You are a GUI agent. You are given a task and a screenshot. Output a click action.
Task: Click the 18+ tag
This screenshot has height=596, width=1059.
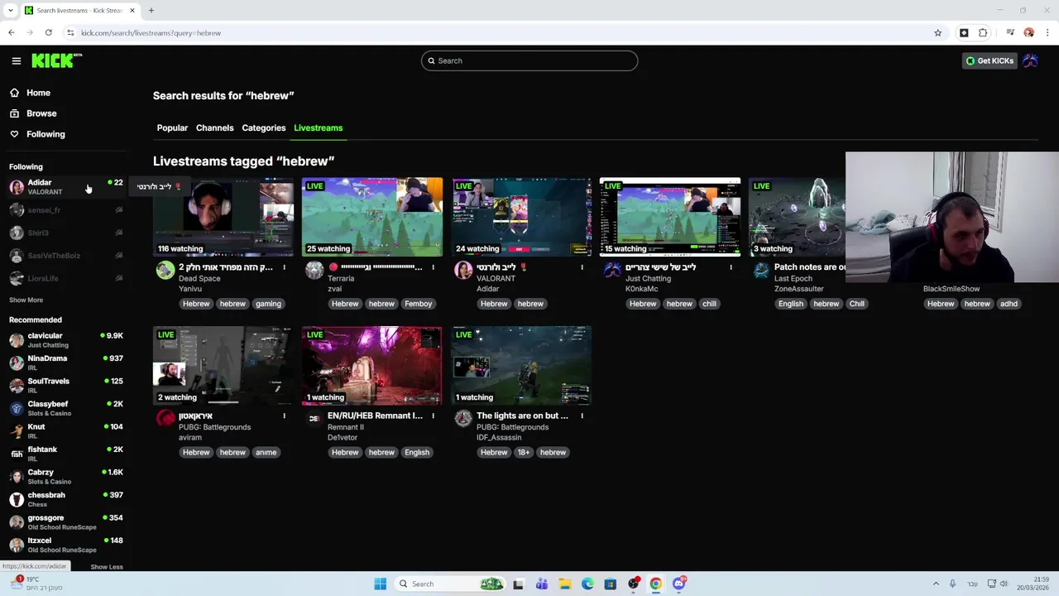(523, 453)
